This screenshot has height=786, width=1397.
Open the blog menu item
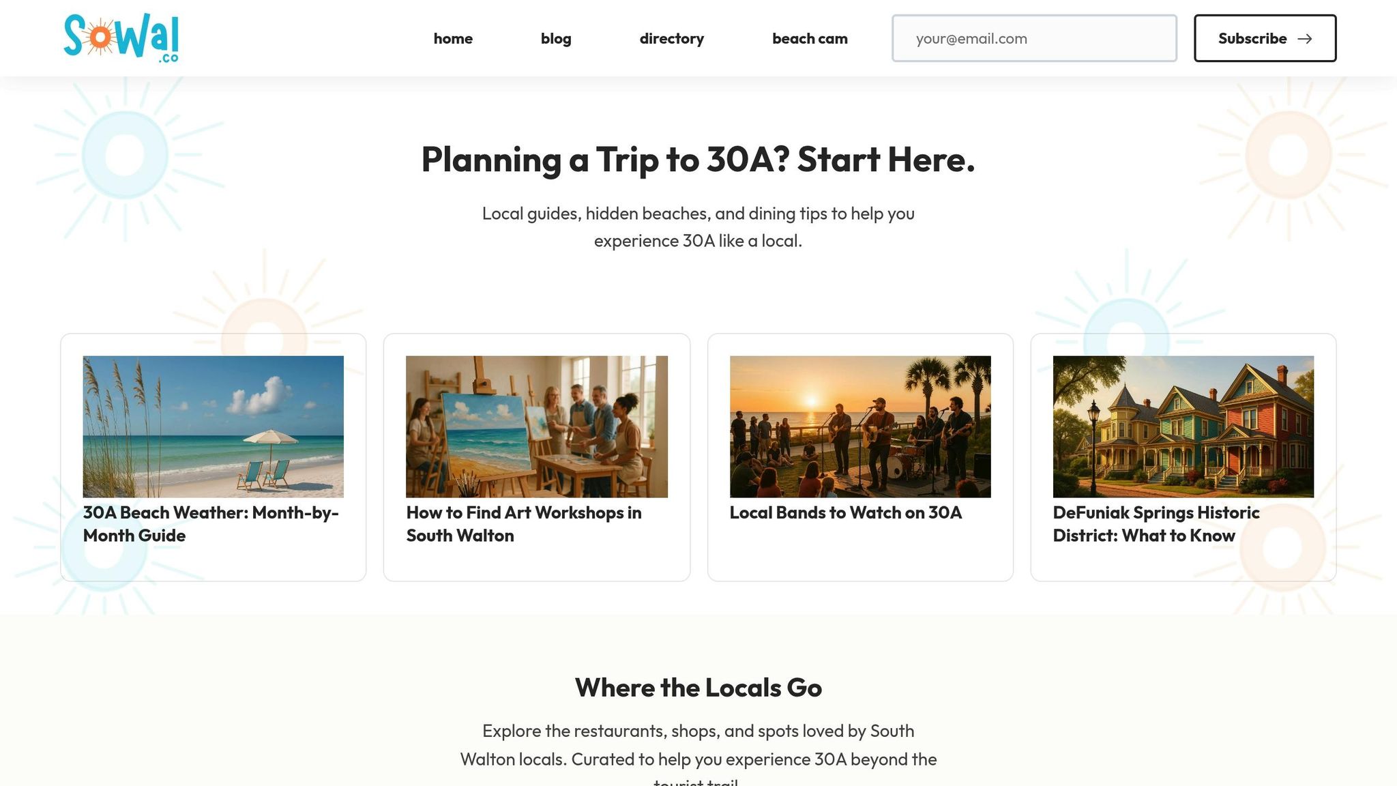[x=556, y=39]
